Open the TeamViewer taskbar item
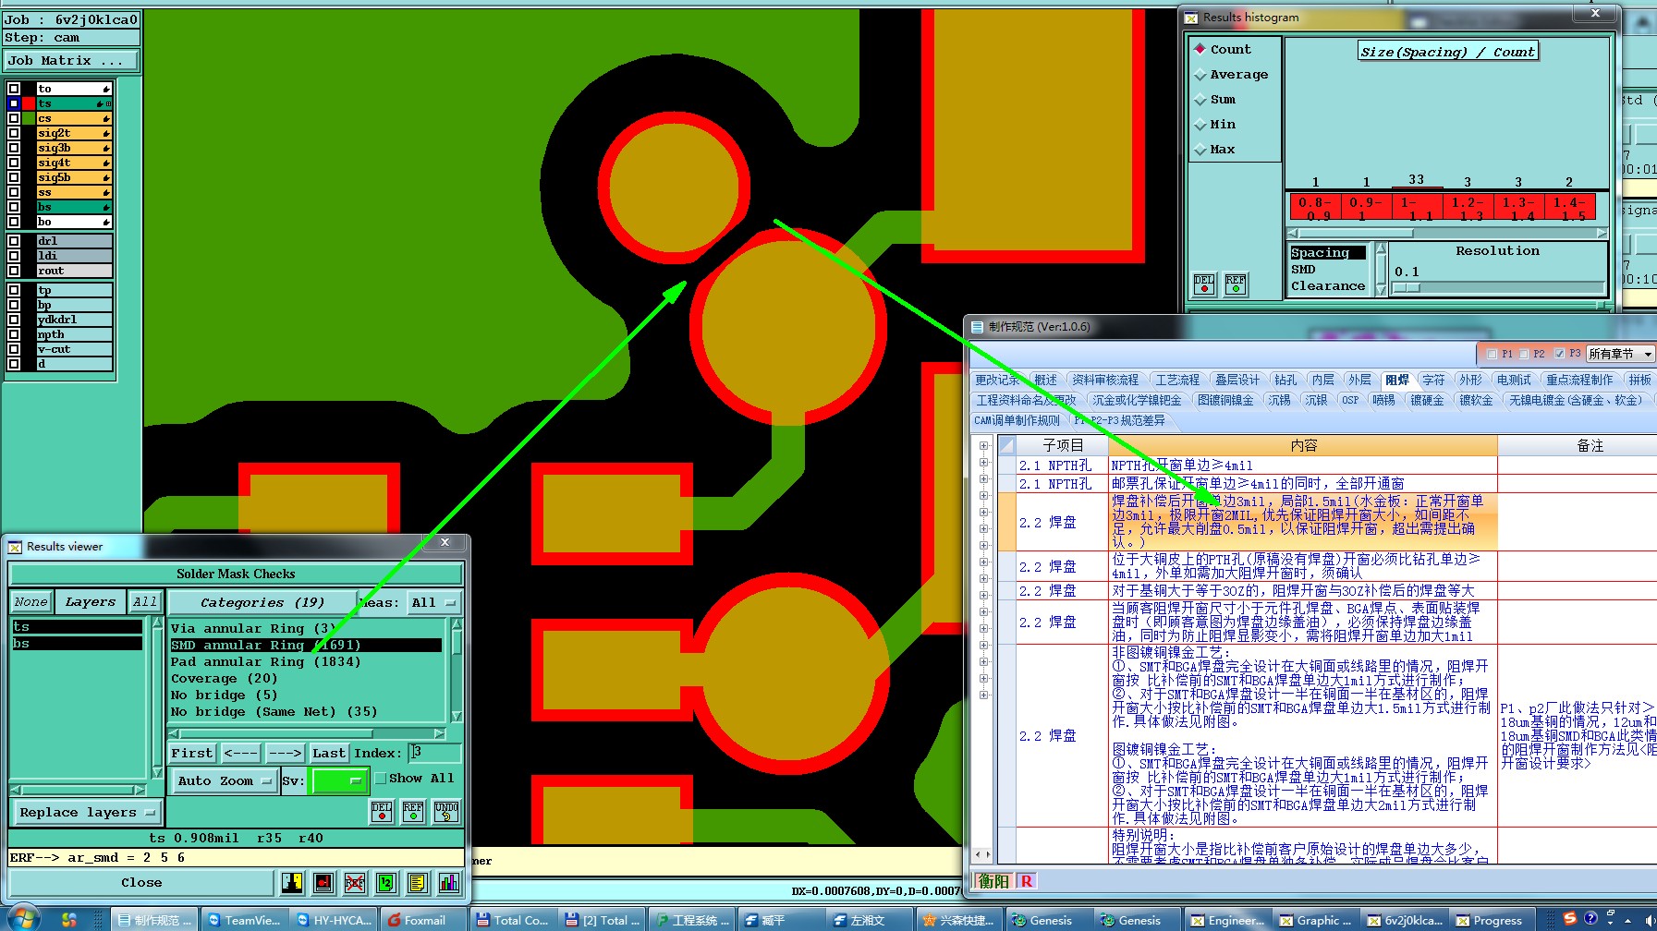The image size is (1657, 931). pyautogui.click(x=244, y=920)
